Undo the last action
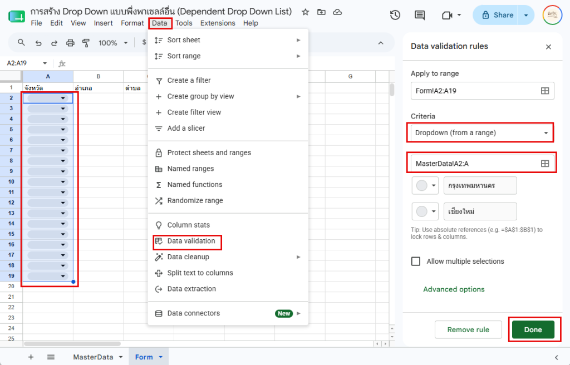 point(38,43)
